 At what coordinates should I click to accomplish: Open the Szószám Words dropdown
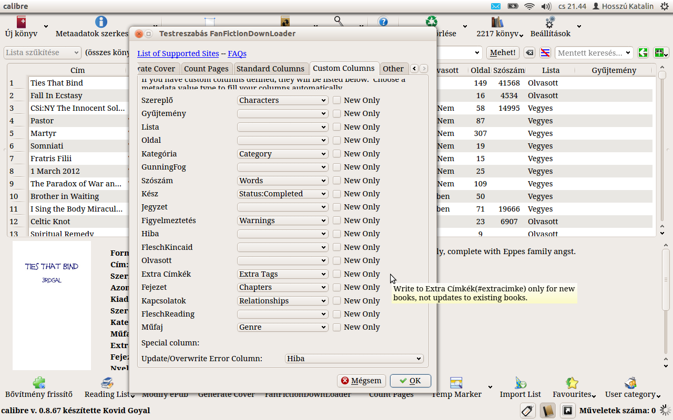(x=282, y=181)
